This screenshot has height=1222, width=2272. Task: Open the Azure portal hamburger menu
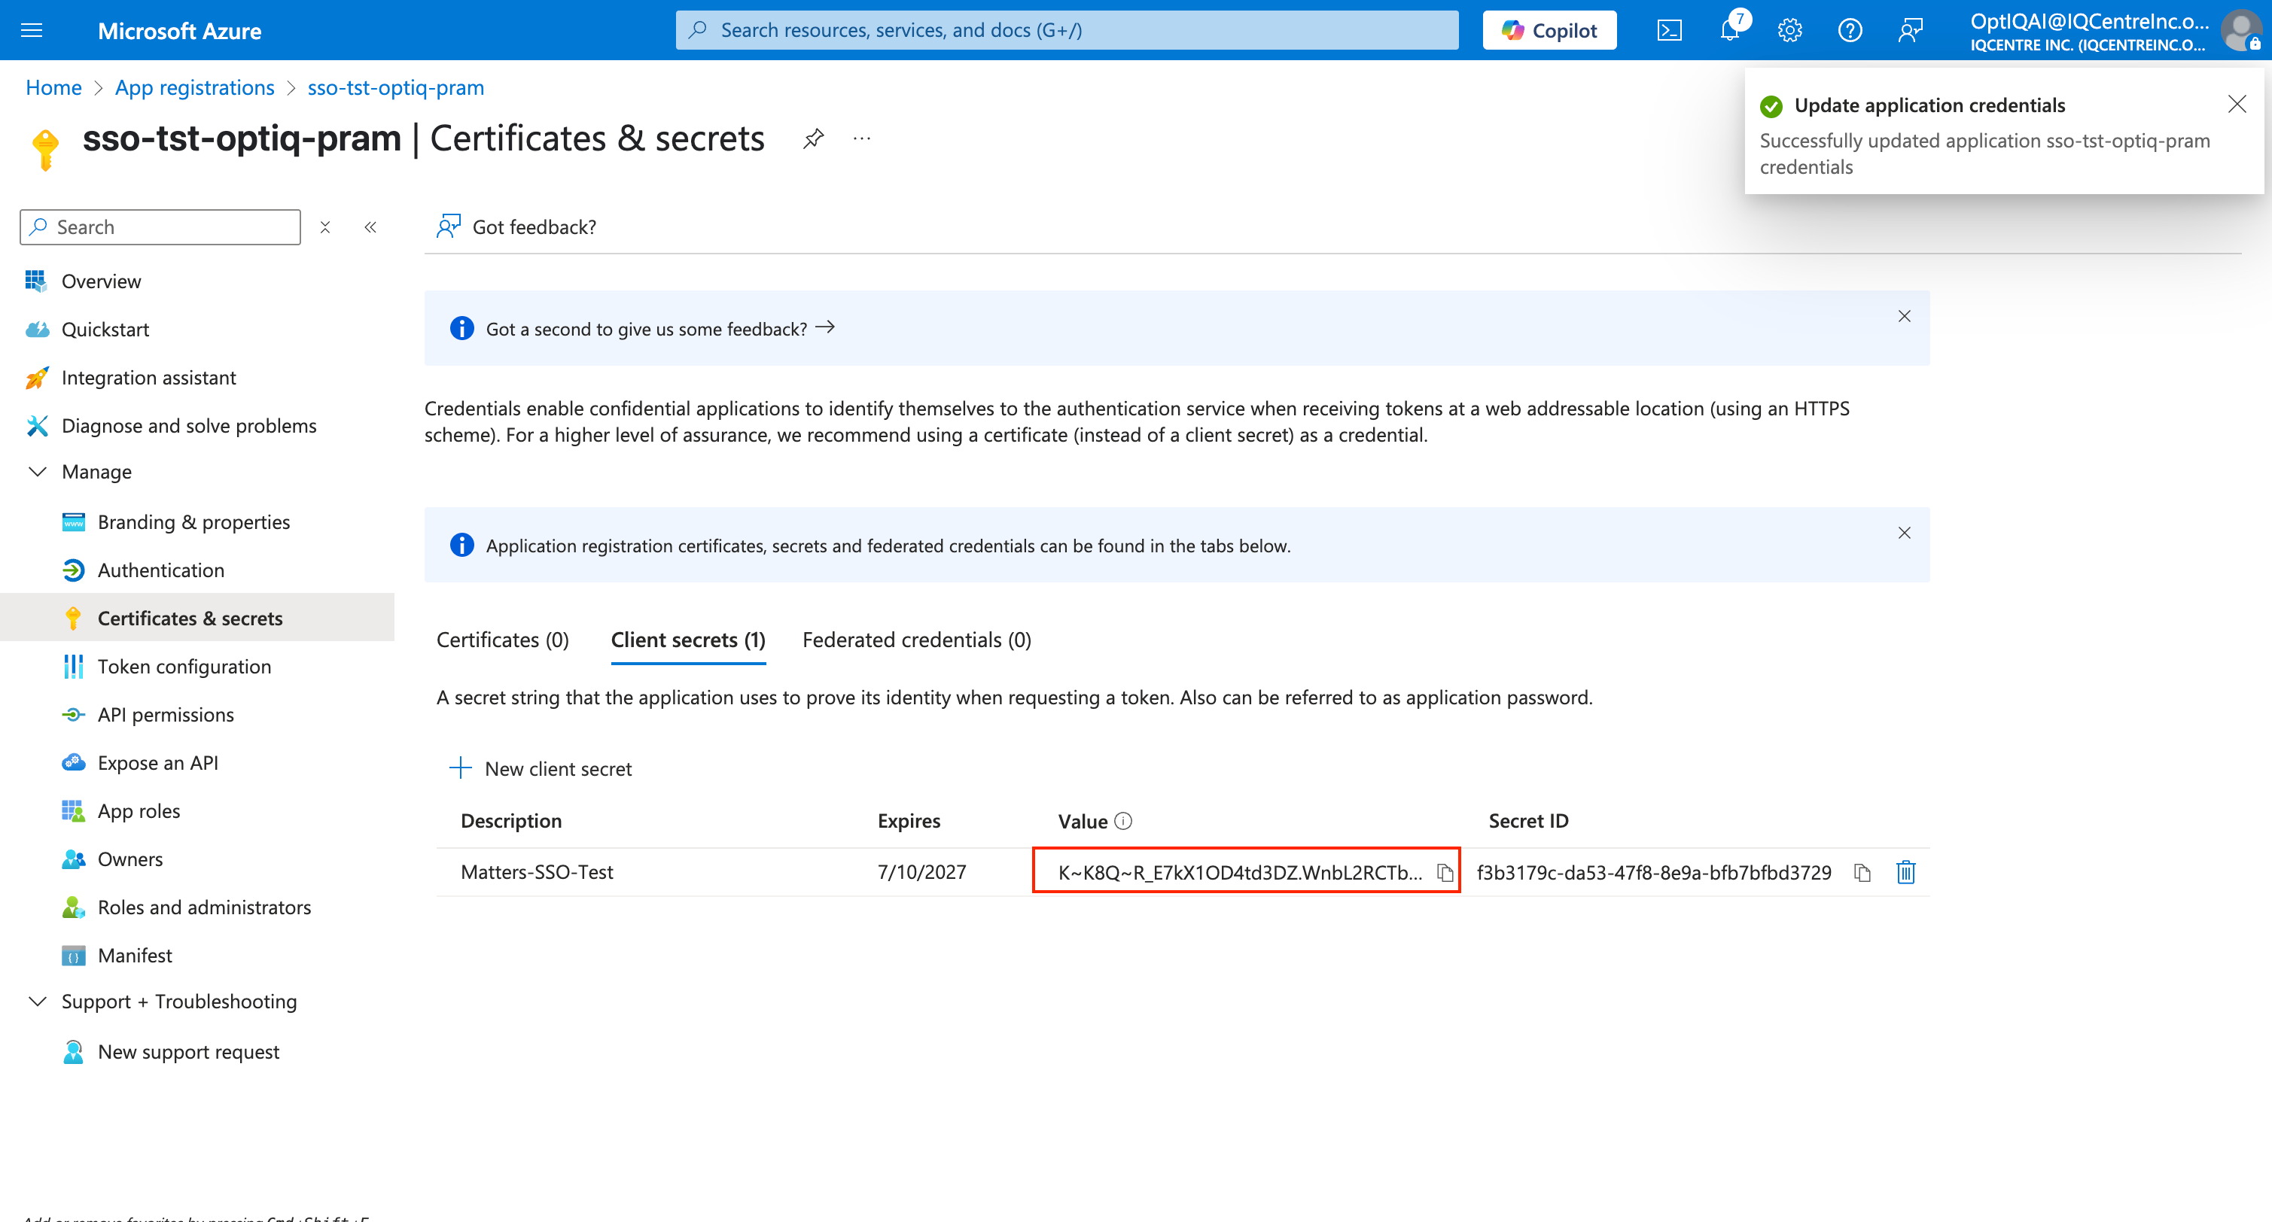pos(32,31)
